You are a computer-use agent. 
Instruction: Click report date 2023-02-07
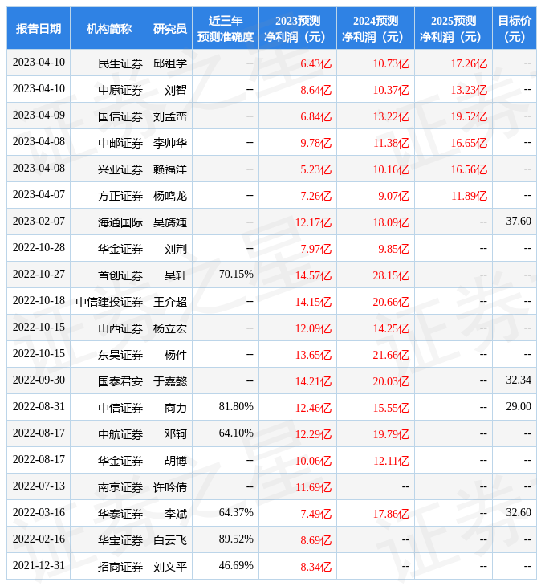click(39, 221)
